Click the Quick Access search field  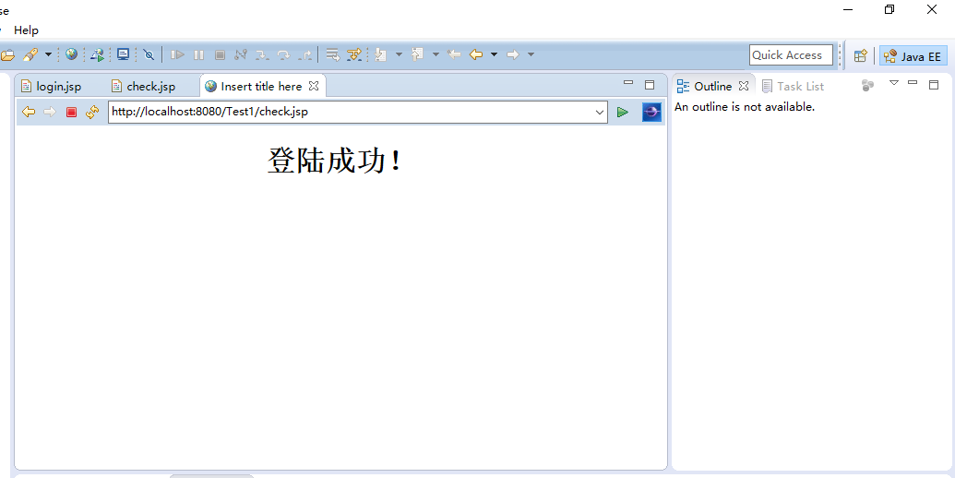791,54
